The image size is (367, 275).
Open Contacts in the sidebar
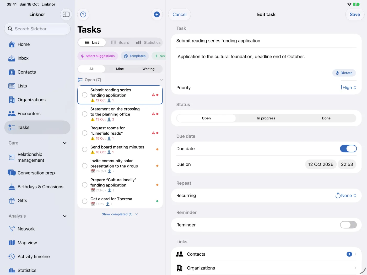click(37, 72)
